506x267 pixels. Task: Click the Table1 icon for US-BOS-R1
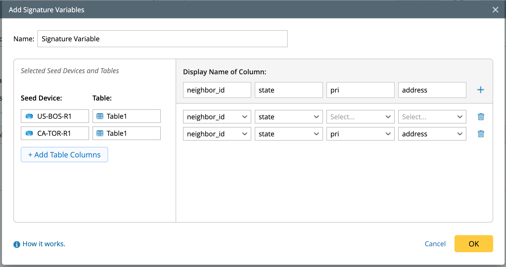click(x=100, y=116)
